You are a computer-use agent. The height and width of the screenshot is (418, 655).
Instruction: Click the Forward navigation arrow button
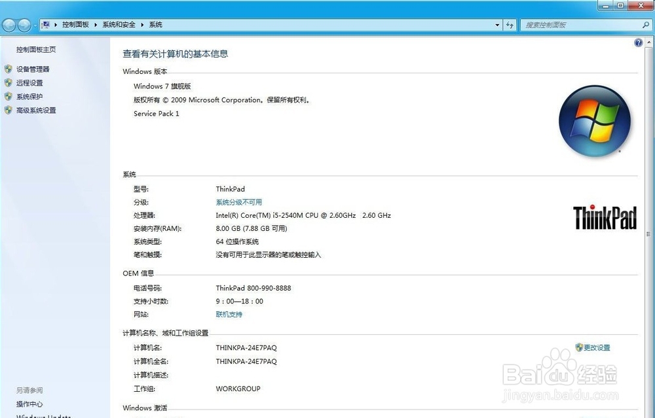[24, 26]
